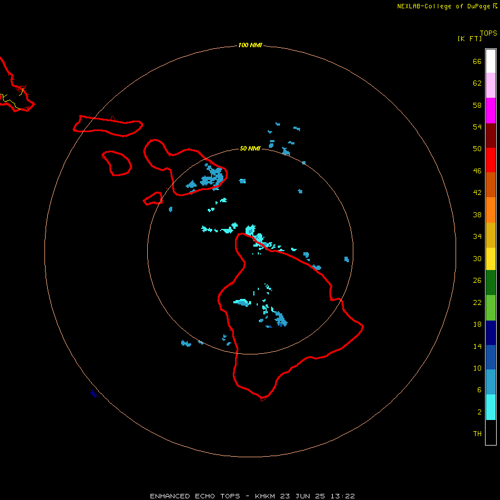Click the bright red swatch between 46 and 50
The width and height of the screenshot is (500, 500).
491,160
